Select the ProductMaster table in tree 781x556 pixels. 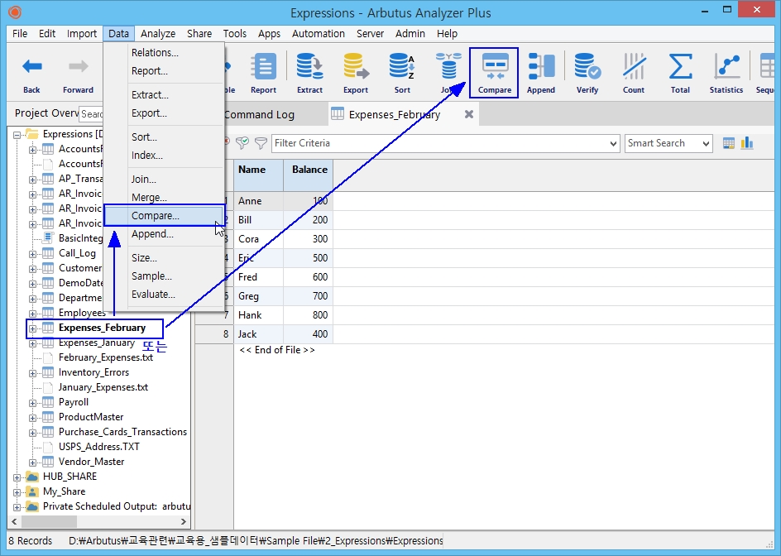91,417
